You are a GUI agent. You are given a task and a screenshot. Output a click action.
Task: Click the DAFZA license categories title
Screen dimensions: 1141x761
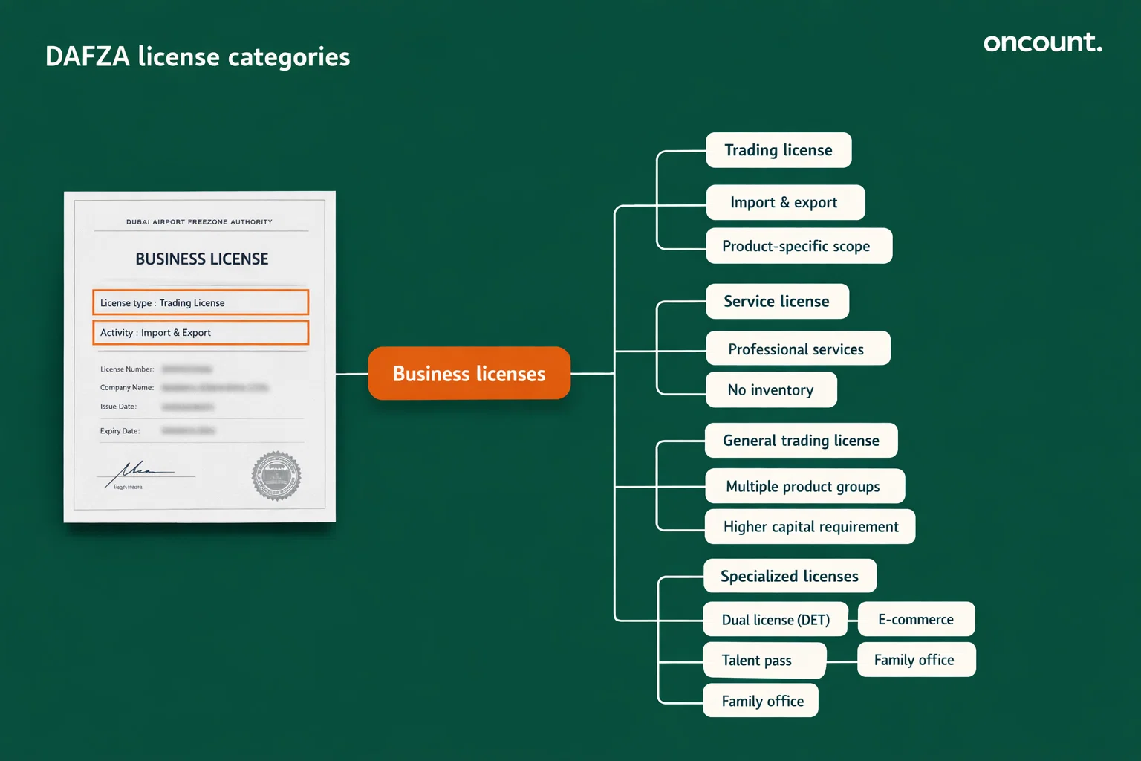pyautogui.click(x=197, y=56)
